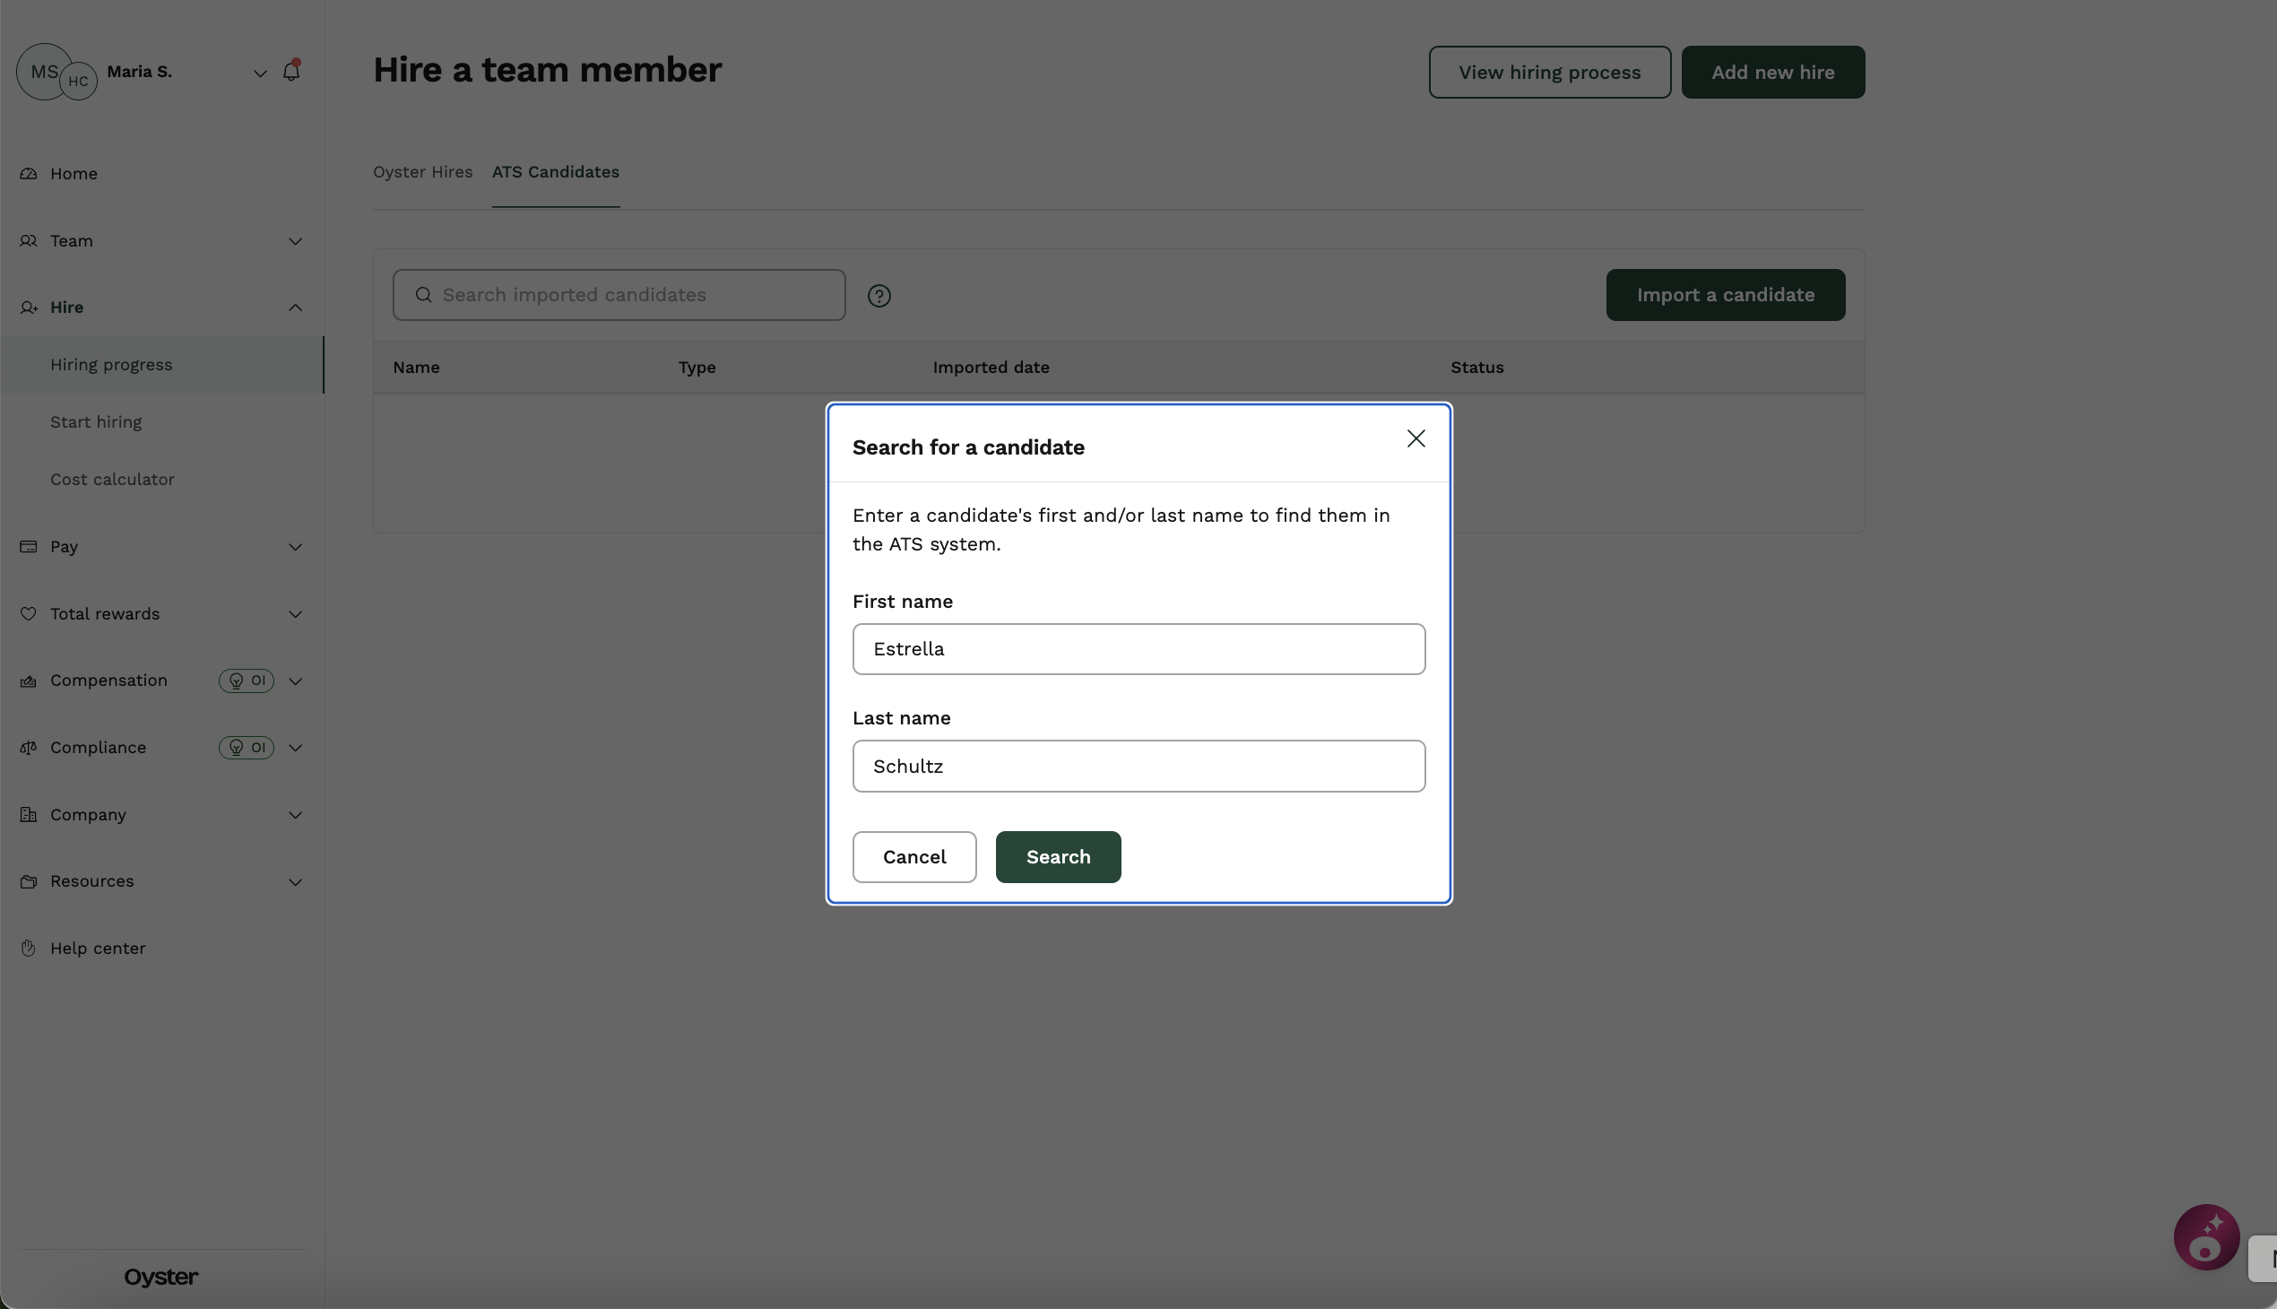Open Cost calculator in sidebar
The image size is (2277, 1309).
112,479
